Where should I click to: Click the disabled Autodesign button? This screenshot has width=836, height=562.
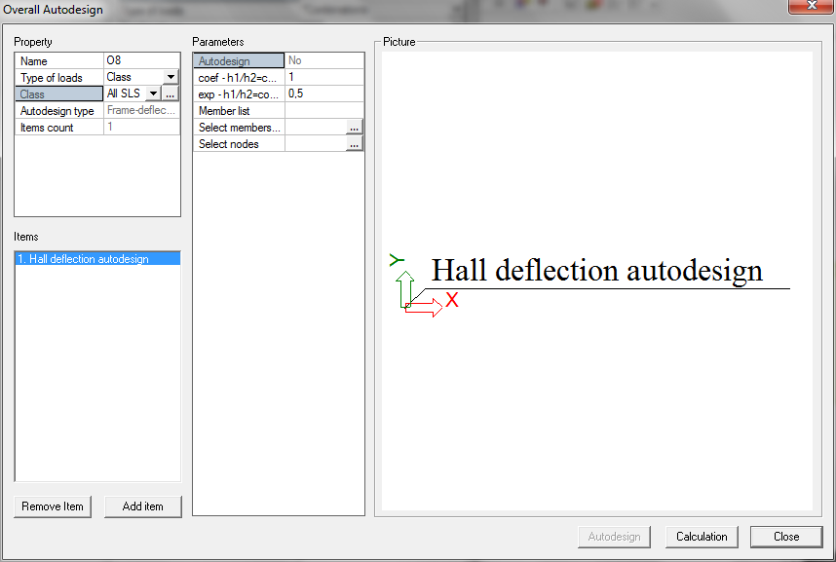click(x=614, y=537)
